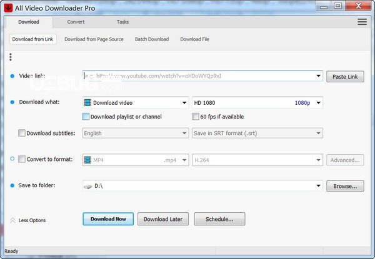This screenshot has height=259, width=375.
Task: Click the Download Later button
Action: (x=163, y=219)
